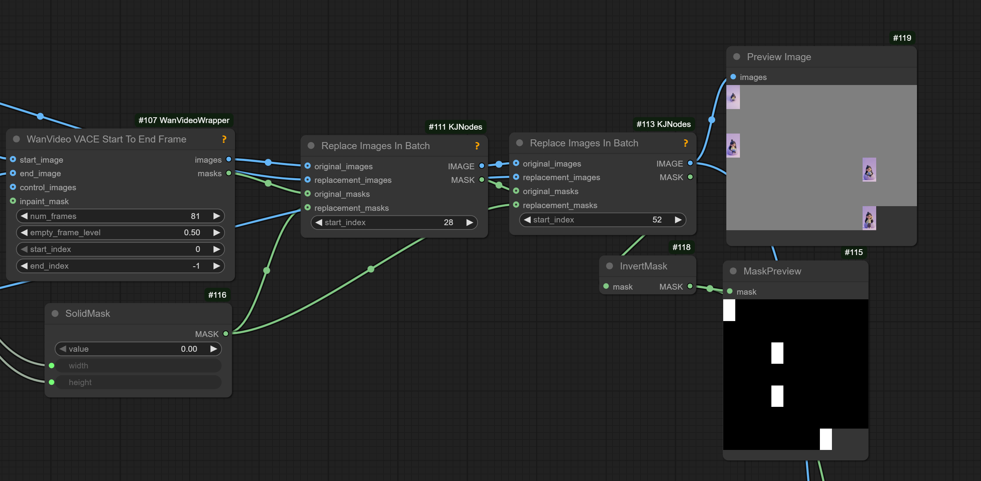
Task: Select the top-left preview image thumbnail
Action: [733, 97]
